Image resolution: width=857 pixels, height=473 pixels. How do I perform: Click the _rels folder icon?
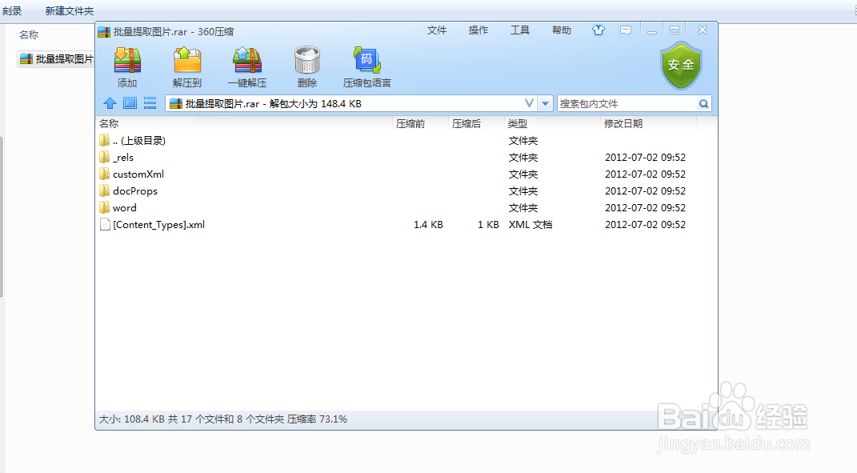[x=104, y=158]
